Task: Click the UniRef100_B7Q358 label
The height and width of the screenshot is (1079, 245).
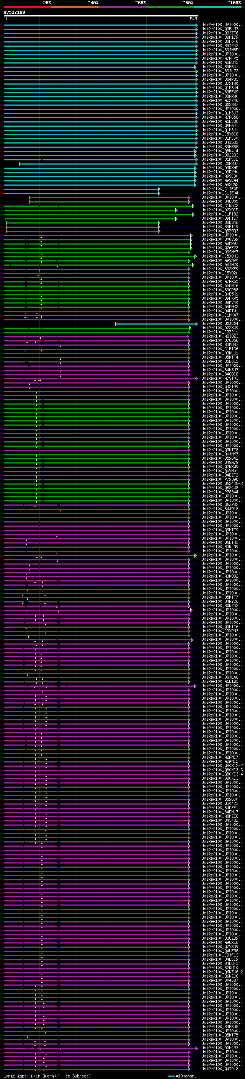Action: 220,340
